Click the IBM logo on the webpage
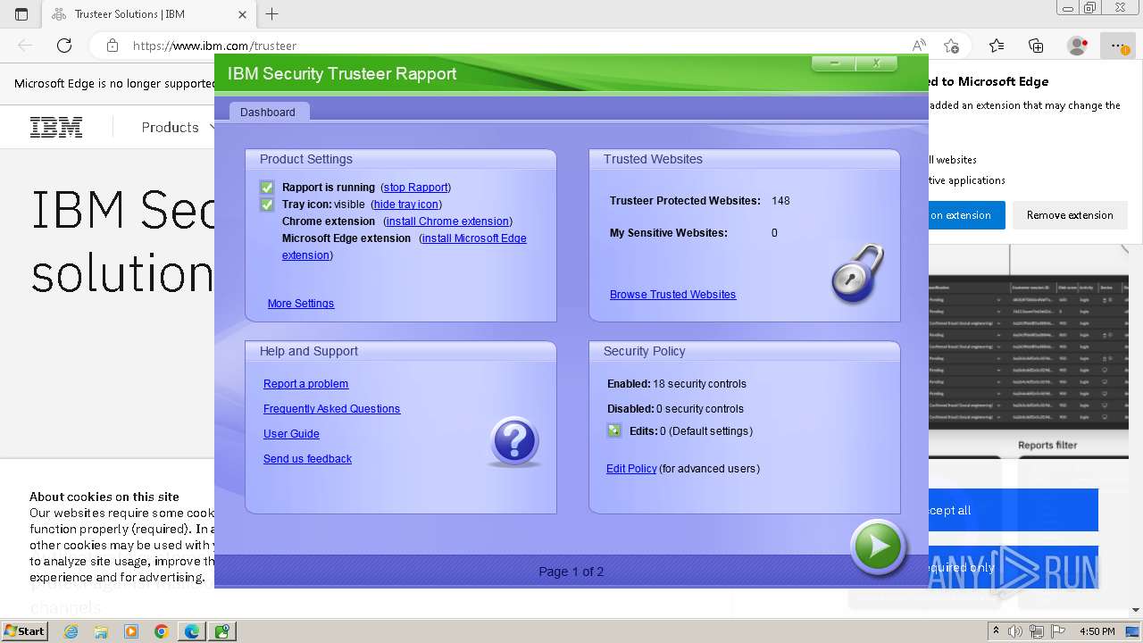1143x643 pixels. [56, 128]
